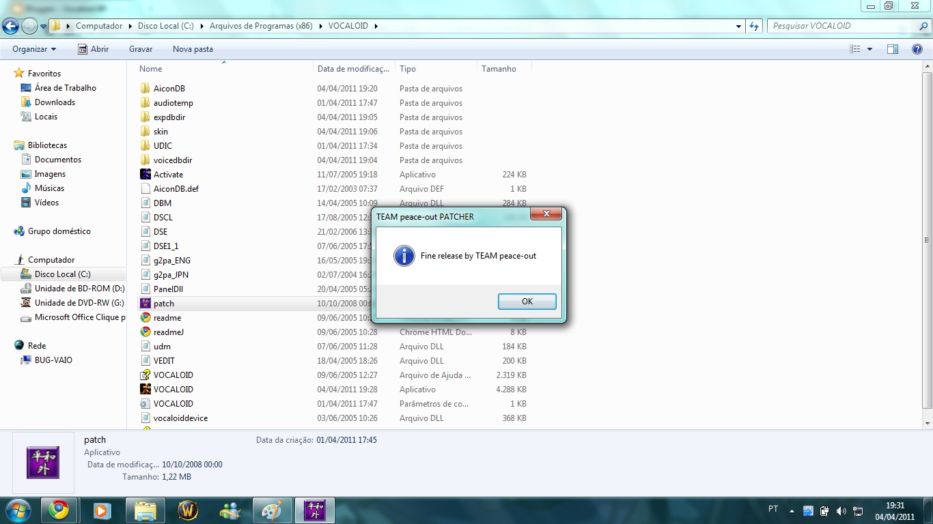Click the DBM DLL file icon

pos(145,203)
